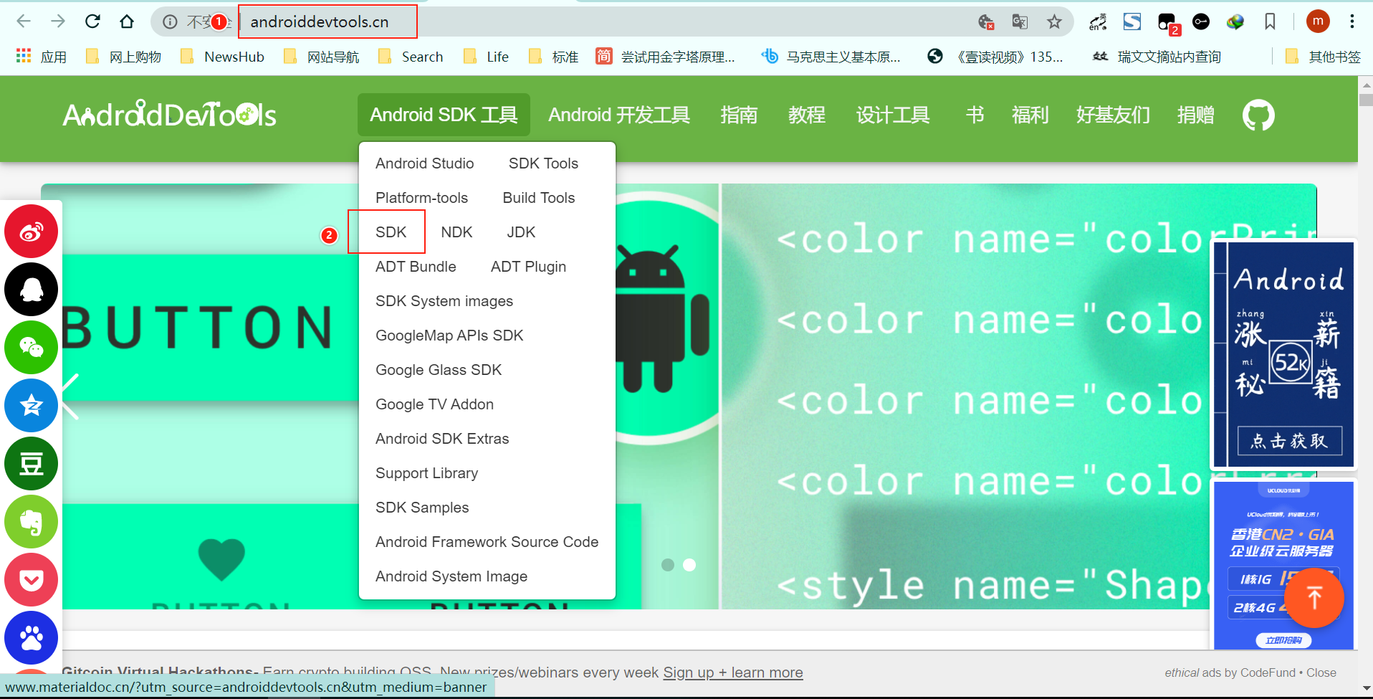Open Support Library entry
Viewport: 1373px width, 699px height.
[426, 473]
